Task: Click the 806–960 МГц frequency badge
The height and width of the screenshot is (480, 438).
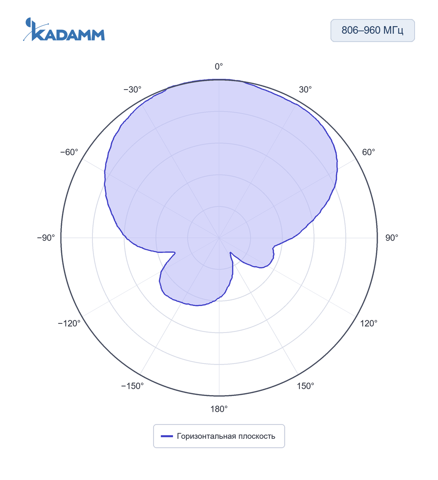Action: point(373,31)
